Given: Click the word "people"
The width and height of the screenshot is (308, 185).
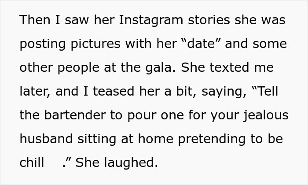Looking at the screenshot, I should [x=80, y=68].
